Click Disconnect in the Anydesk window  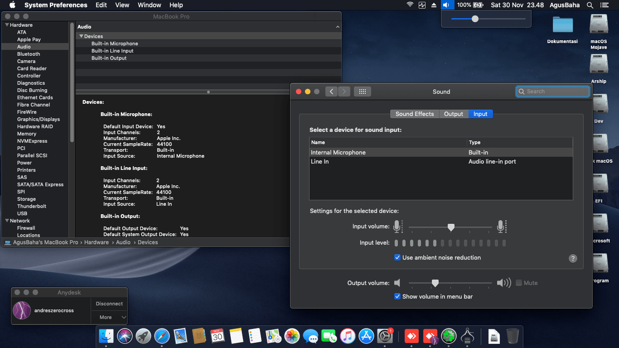(109, 304)
